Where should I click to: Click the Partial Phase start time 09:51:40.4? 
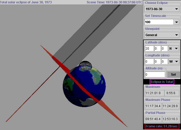tap(153, 119)
